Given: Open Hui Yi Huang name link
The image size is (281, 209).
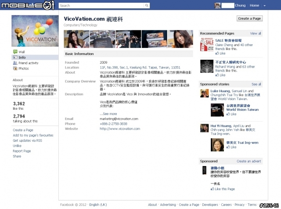Looking at the screenshot, I should [x=221, y=126].
